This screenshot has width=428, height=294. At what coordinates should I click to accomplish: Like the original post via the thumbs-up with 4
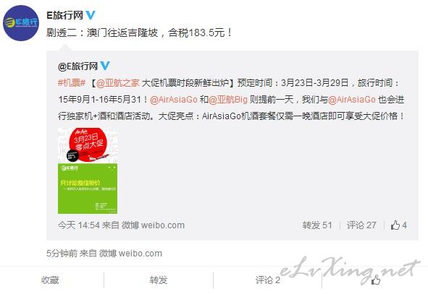398,225
